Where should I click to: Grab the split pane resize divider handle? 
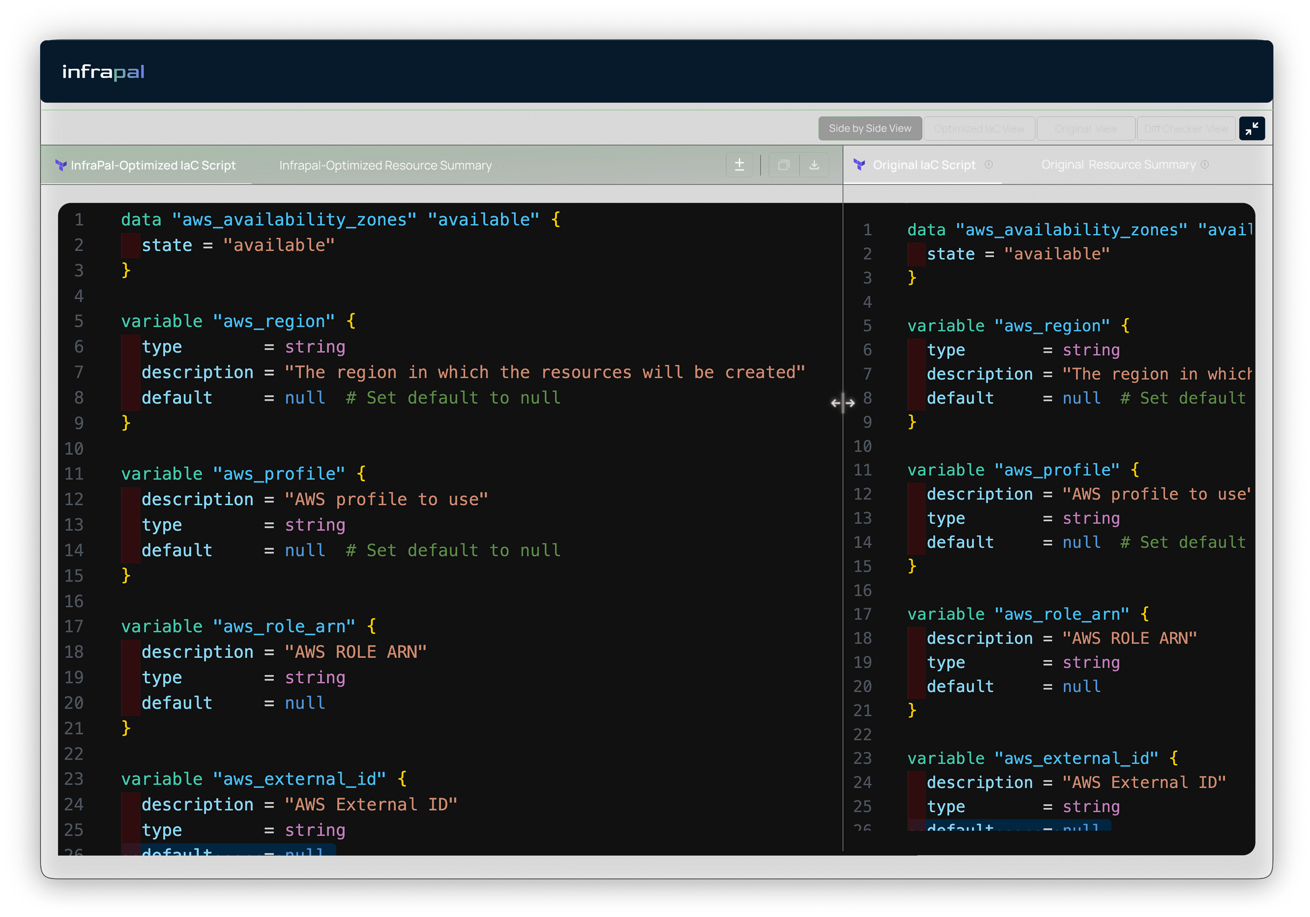[843, 403]
